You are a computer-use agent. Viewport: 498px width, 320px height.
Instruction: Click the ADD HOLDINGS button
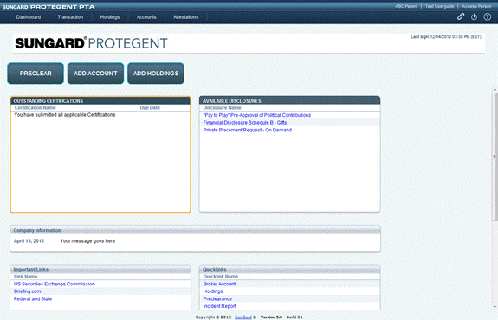point(156,74)
